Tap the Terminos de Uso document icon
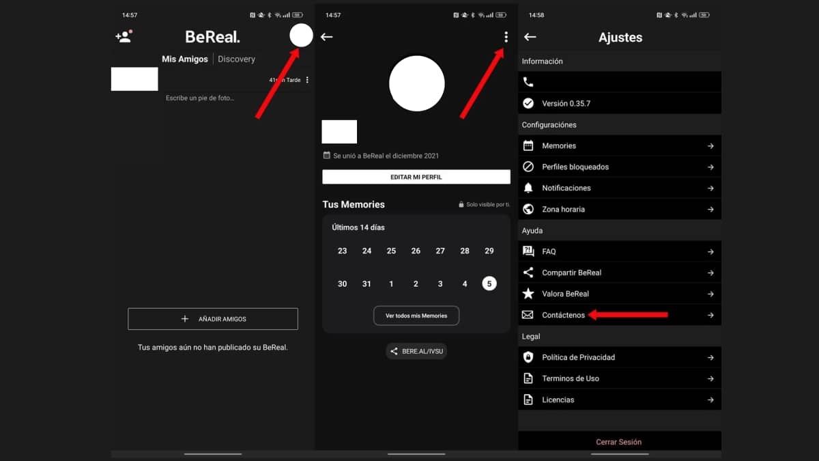The width and height of the screenshot is (819, 461). (528, 378)
